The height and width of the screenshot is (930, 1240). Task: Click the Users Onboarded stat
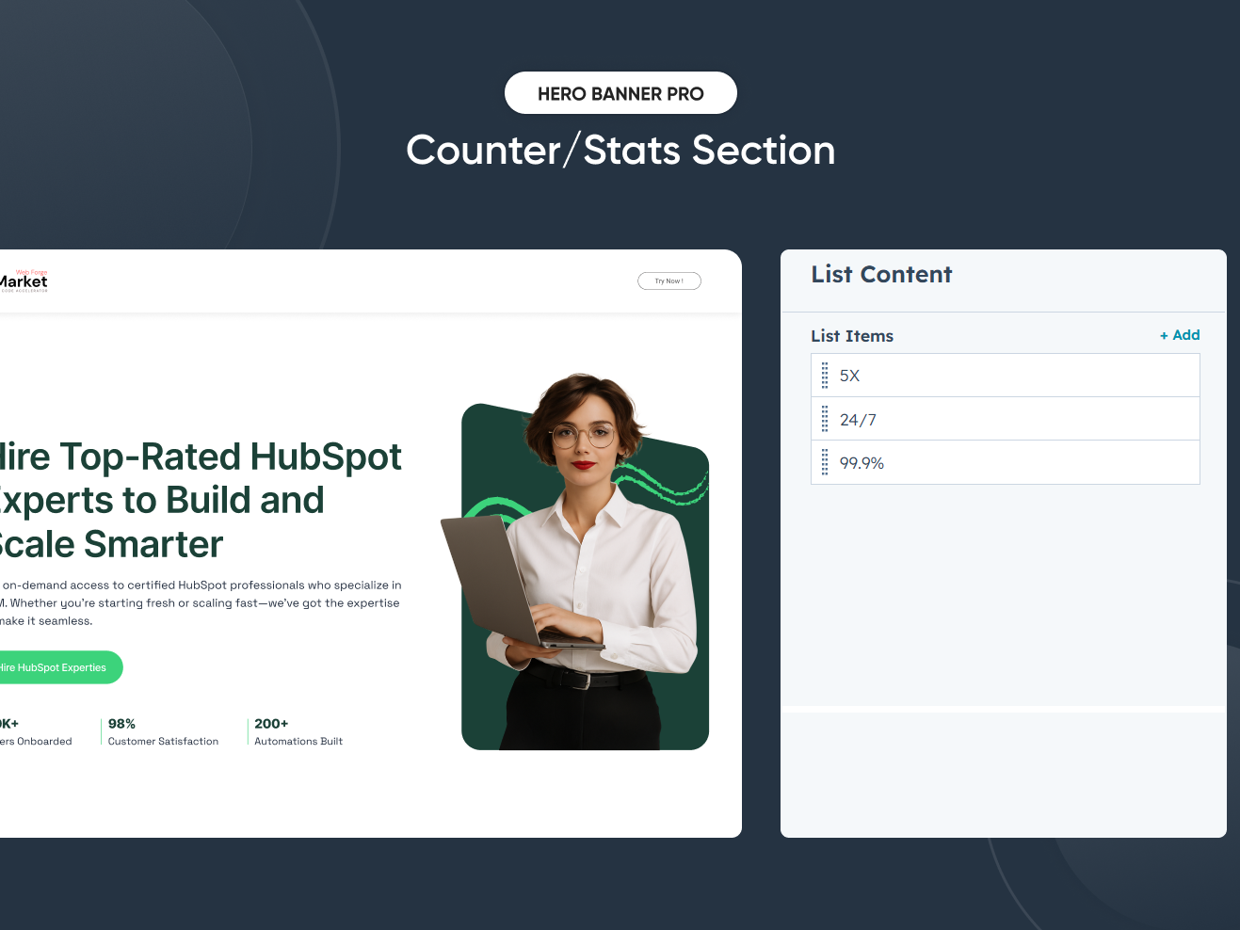36,732
